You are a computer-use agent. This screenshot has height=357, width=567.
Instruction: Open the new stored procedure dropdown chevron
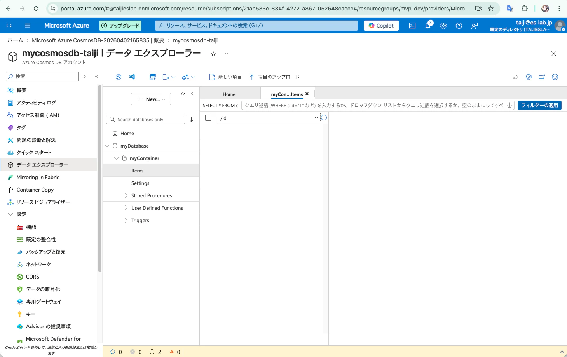[x=193, y=77]
